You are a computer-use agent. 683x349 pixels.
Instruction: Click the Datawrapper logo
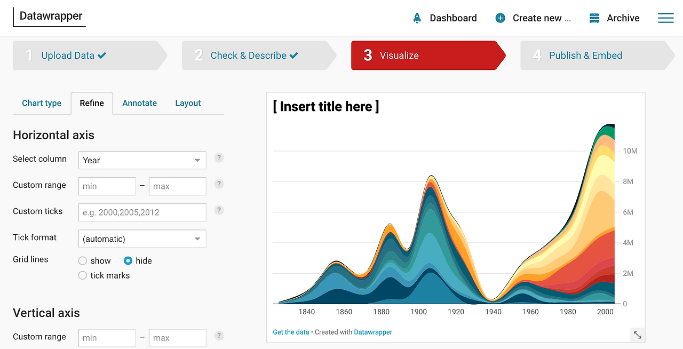coord(49,17)
